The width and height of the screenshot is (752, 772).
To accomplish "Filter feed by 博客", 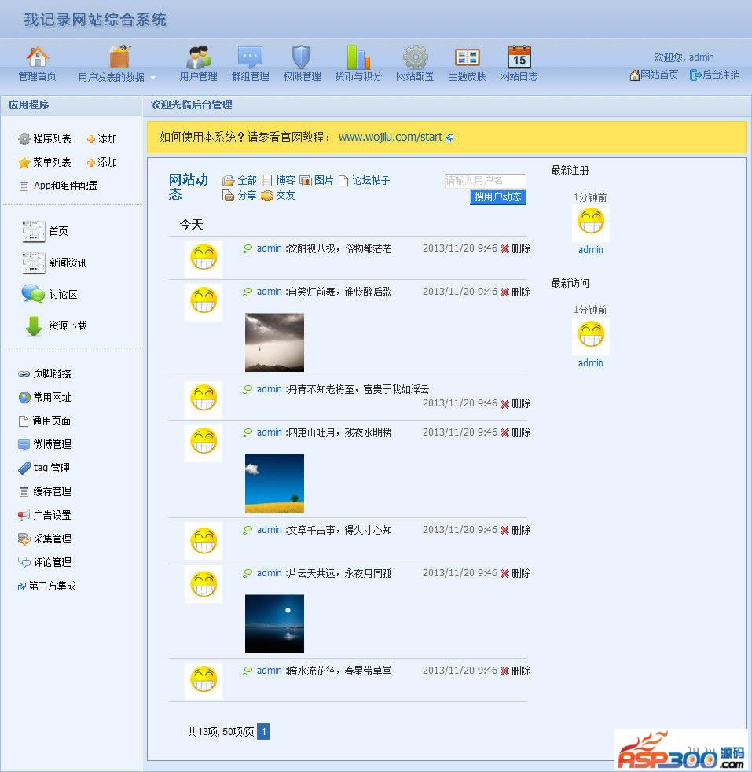I will click(278, 180).
